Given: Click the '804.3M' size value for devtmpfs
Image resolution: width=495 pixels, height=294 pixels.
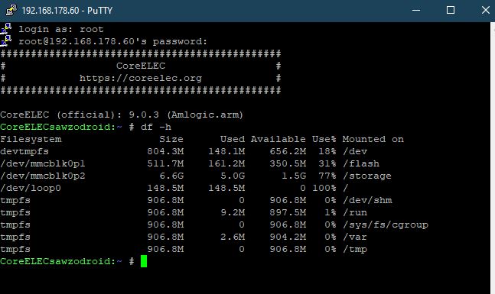Looking at the screenshot, I should tap(165, 151).
